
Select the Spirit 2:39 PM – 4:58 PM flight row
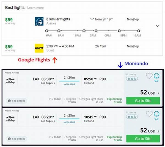click(82, 48)
